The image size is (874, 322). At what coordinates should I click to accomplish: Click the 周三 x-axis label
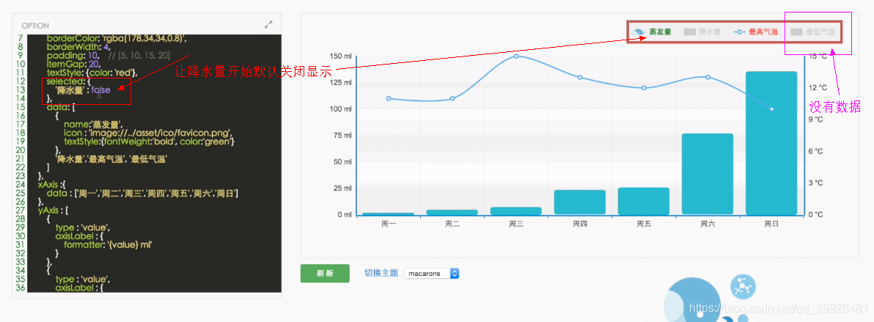[516, 224]
